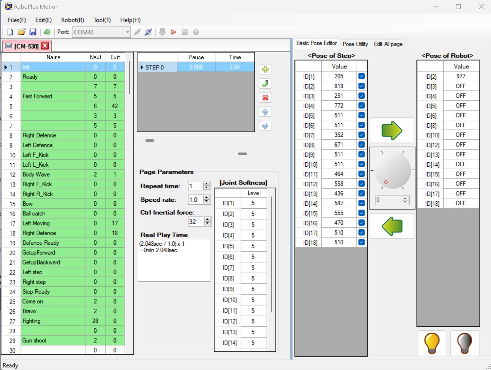
Task: Uncheck the ID[9] pose checkbox
Action: pyautogui.click(x=361, y=154)
